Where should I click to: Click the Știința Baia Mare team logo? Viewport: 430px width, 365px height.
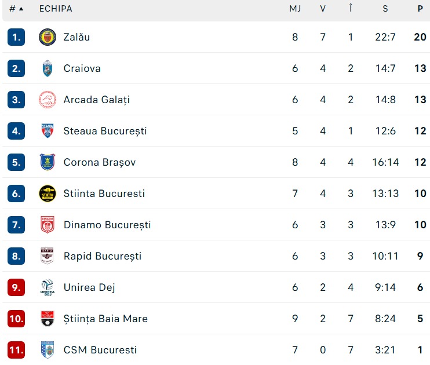tap(48, 319)
